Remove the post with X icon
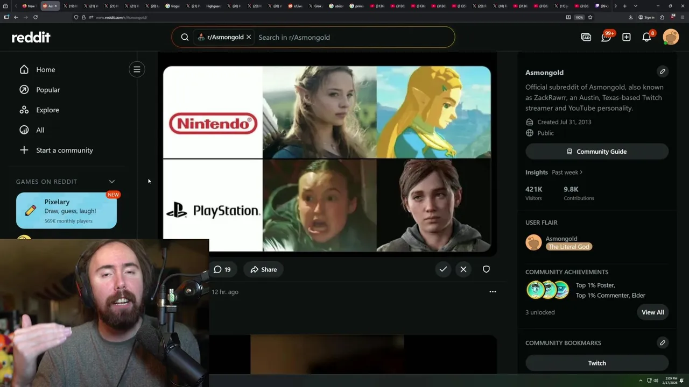Screen dimensions: 689x387 pos(463,269)
